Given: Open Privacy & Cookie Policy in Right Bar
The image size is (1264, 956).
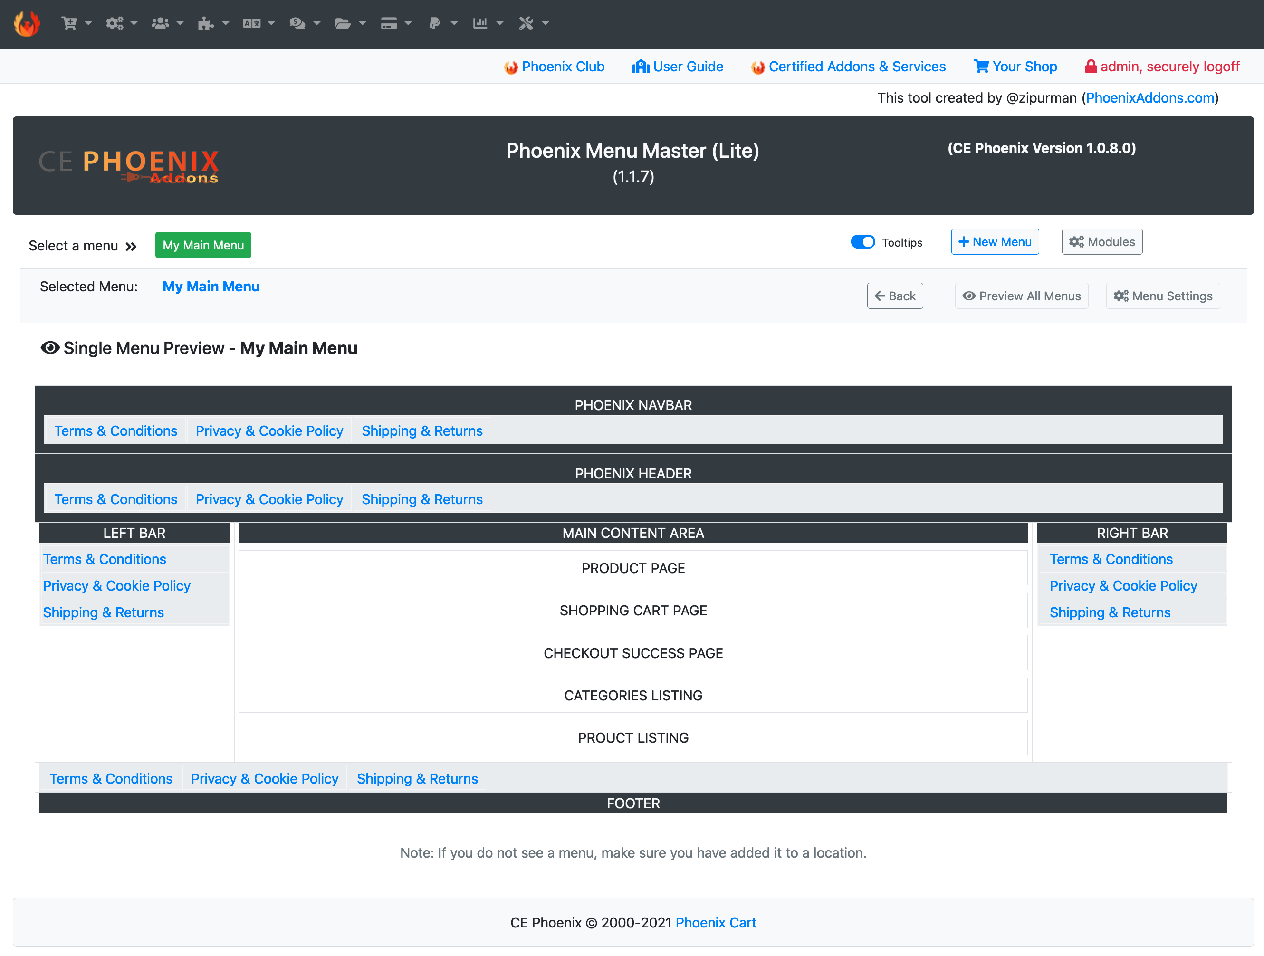Looking at the screenshot, I should pyautogui.click(x=1123, y=586).
